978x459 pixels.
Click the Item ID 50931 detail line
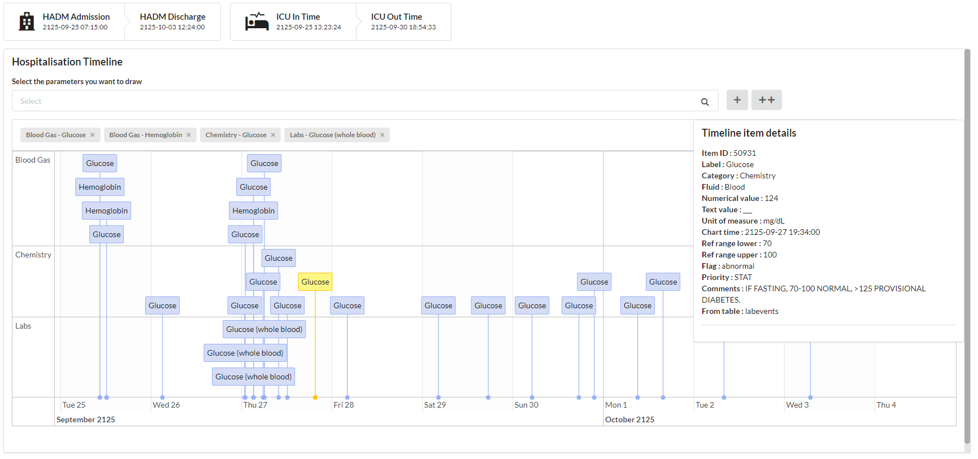tap(729, 153)
